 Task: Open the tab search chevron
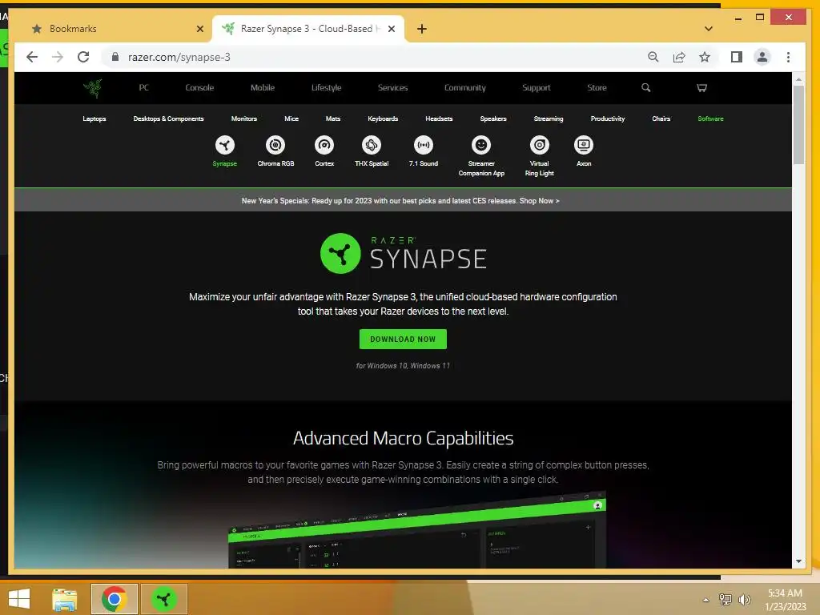click(709, 29)
